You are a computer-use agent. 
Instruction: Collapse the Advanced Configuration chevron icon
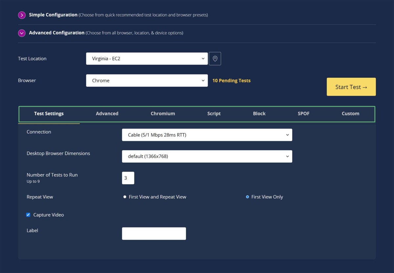click(x=22, y=33)
